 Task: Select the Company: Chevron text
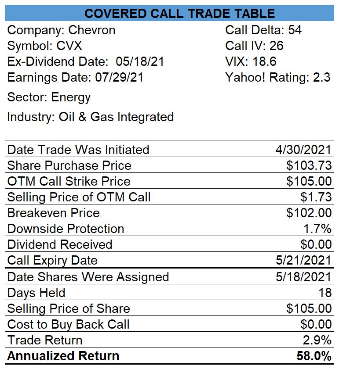tap(61, 30)
